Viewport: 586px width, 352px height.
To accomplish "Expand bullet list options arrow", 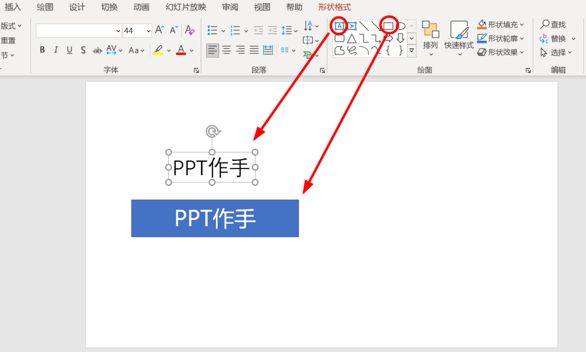I will (223, 30).
